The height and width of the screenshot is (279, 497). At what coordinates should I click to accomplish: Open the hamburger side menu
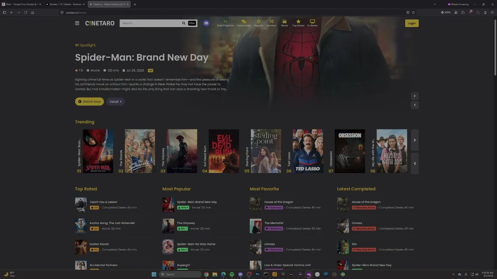pyautogui.click(x=77, y=23)
